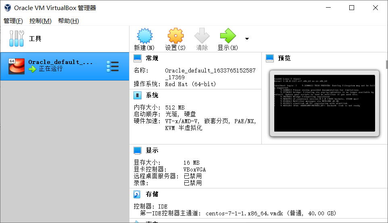The height and width of the screenshot is (223, 388).
Task: Click the 512 MB memory value
Action: coord(175,107)
